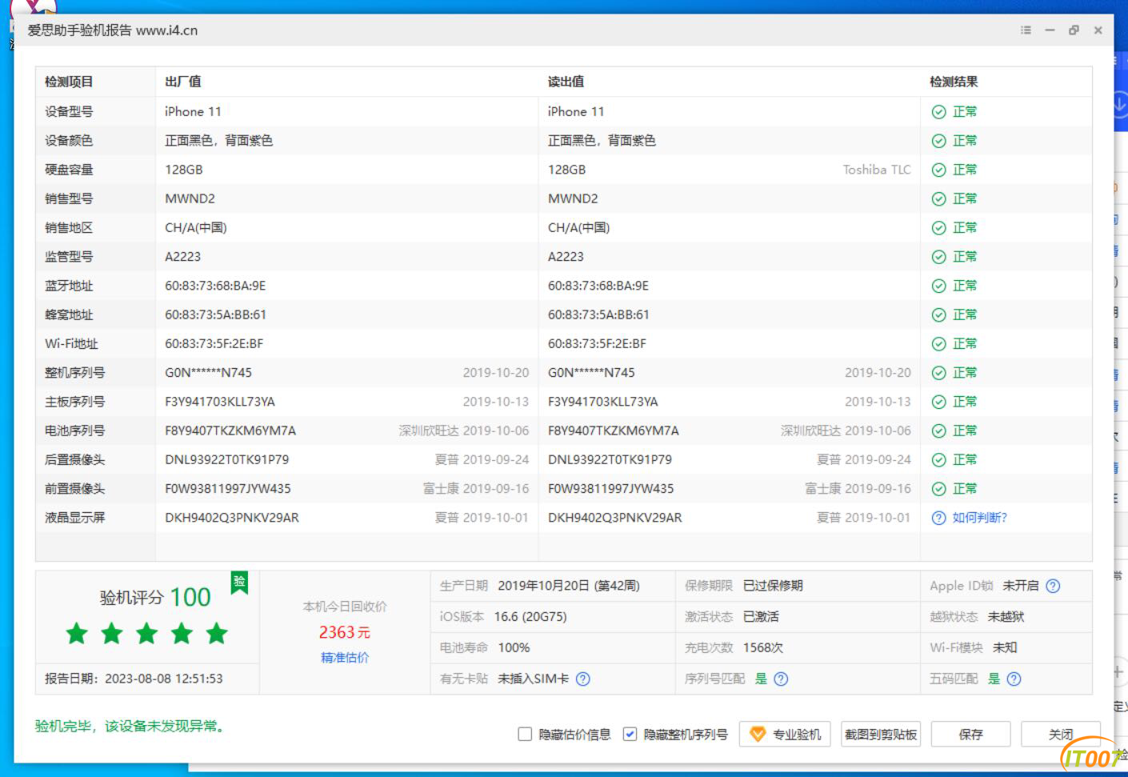Screen dimensions: 1128x777
Task: Click the iOS版本 16.6 (20G75) value
Action: point(530,616)
